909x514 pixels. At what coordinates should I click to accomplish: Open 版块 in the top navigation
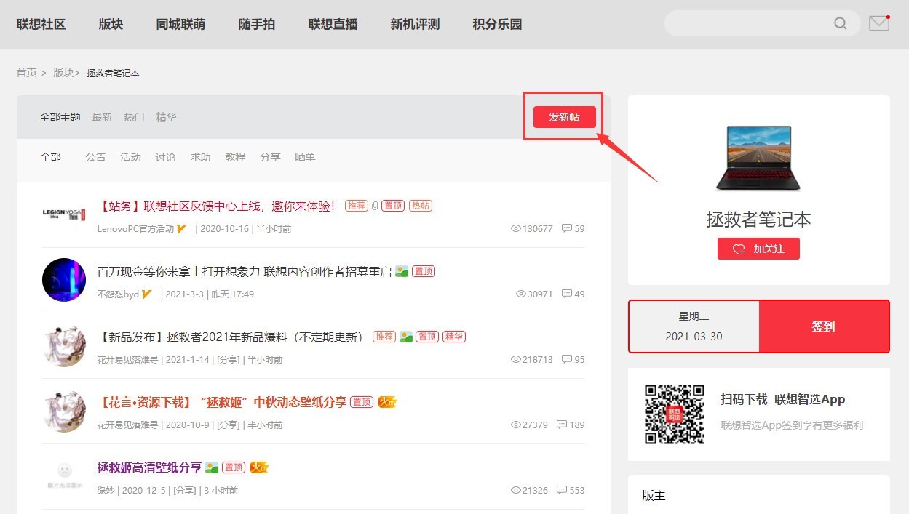point(111,24)
